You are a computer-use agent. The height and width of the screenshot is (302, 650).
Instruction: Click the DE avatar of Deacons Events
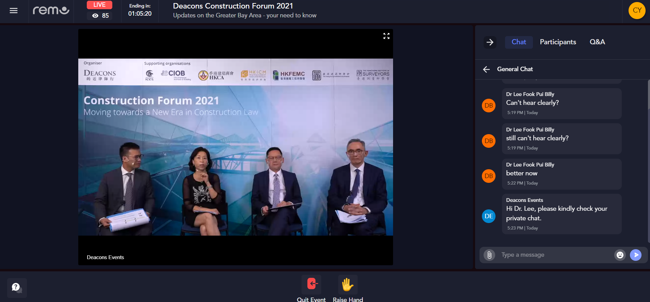click(489, 216)
